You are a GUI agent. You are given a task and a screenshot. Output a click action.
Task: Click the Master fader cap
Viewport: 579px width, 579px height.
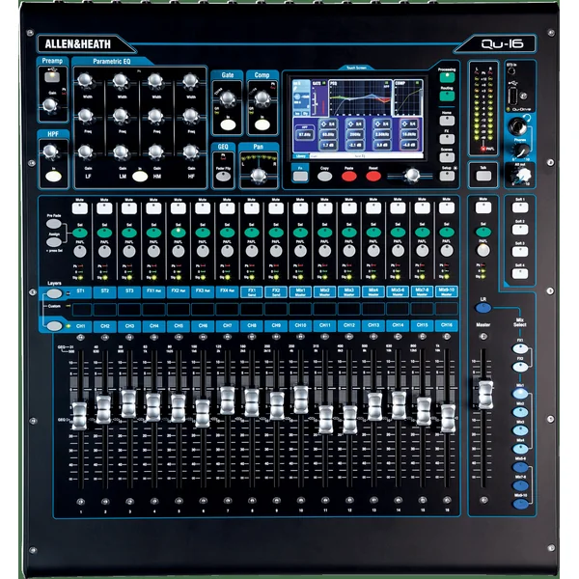pos(485,395)
